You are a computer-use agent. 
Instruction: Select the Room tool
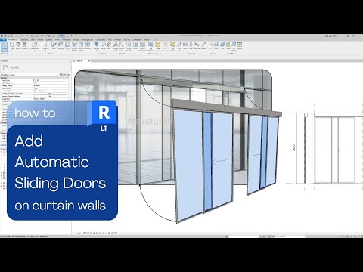click(x=136, y=45)
